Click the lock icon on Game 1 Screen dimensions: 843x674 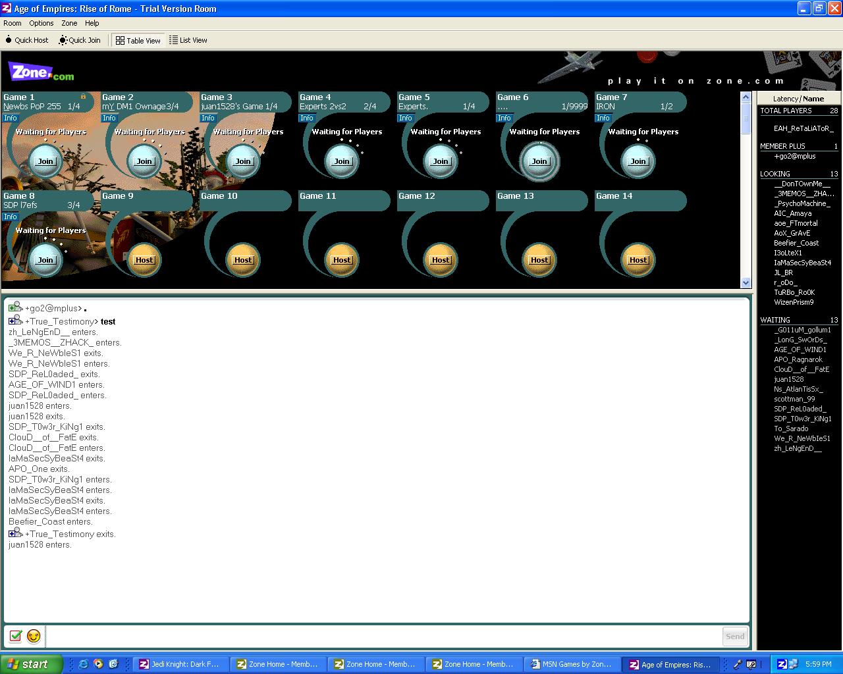(x=83, y=97)
